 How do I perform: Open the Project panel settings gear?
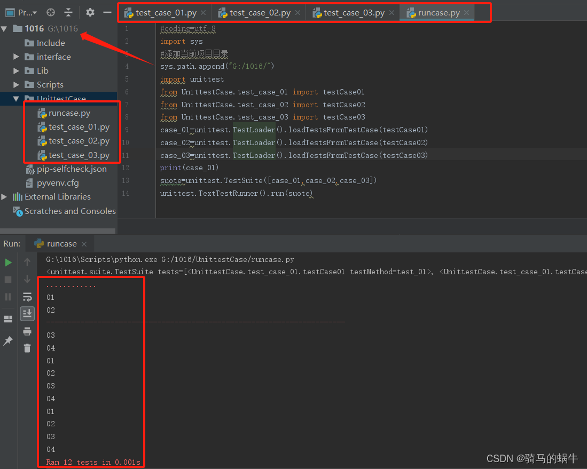90,13
